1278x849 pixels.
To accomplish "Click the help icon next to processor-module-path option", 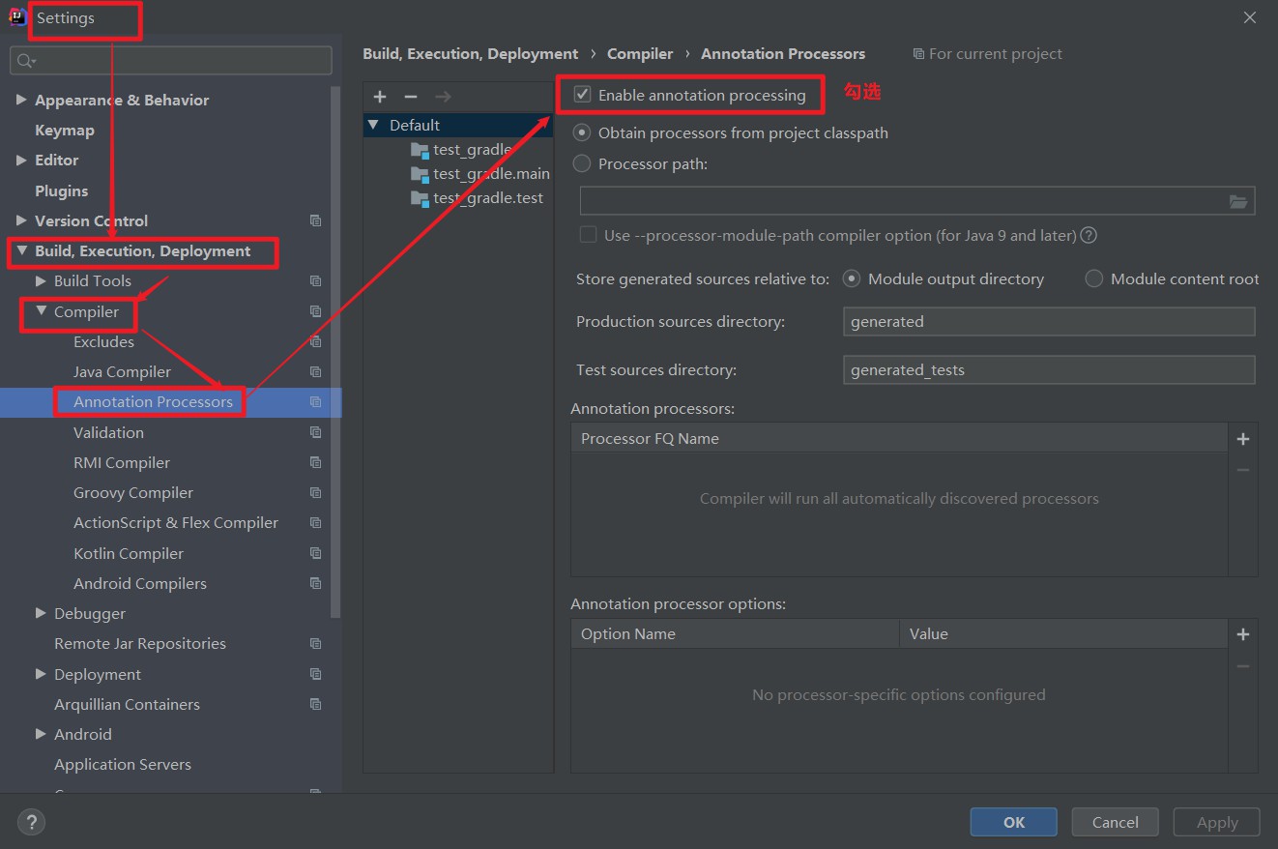I will point(1089,235).
